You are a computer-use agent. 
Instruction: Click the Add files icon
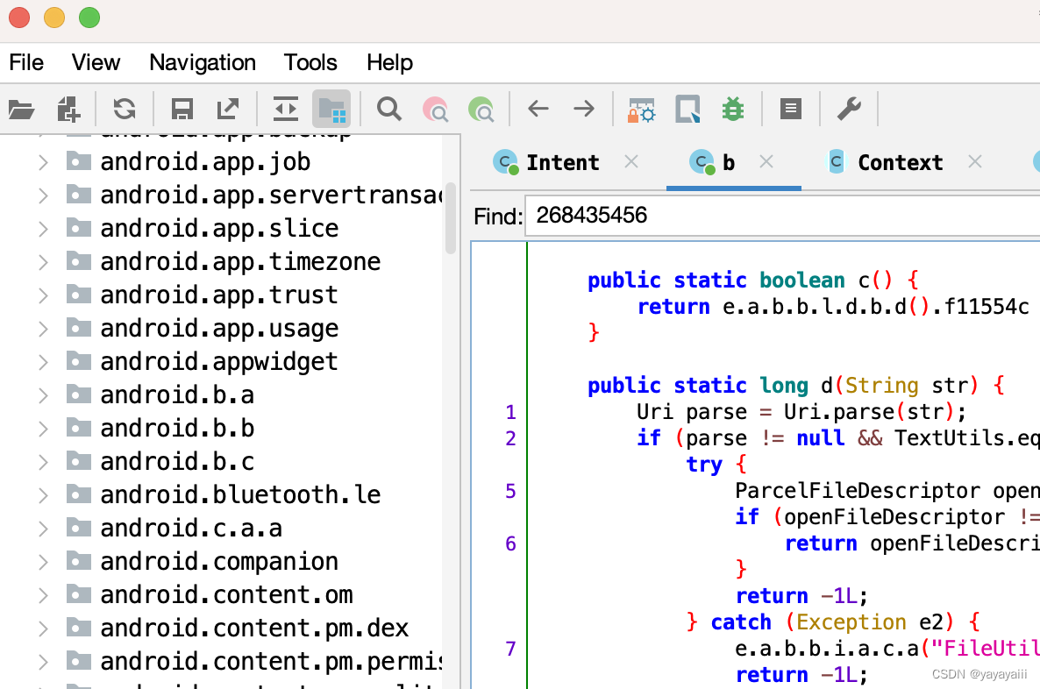pos(68,109)
